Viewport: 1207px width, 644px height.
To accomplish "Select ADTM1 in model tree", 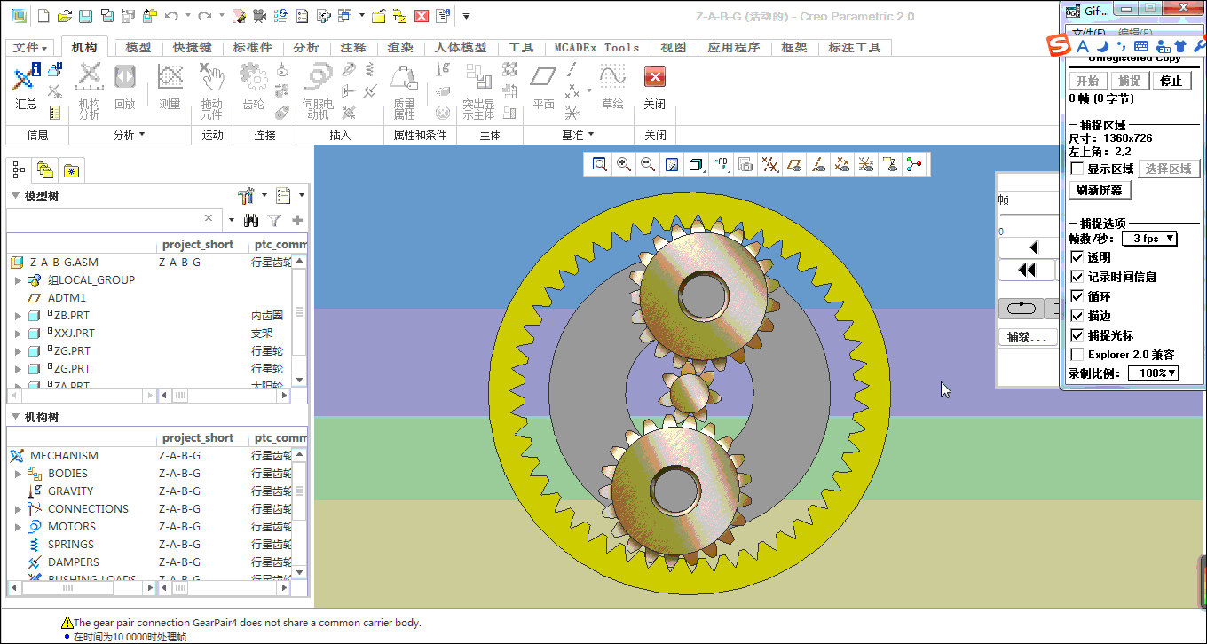I will pos(67,298).
